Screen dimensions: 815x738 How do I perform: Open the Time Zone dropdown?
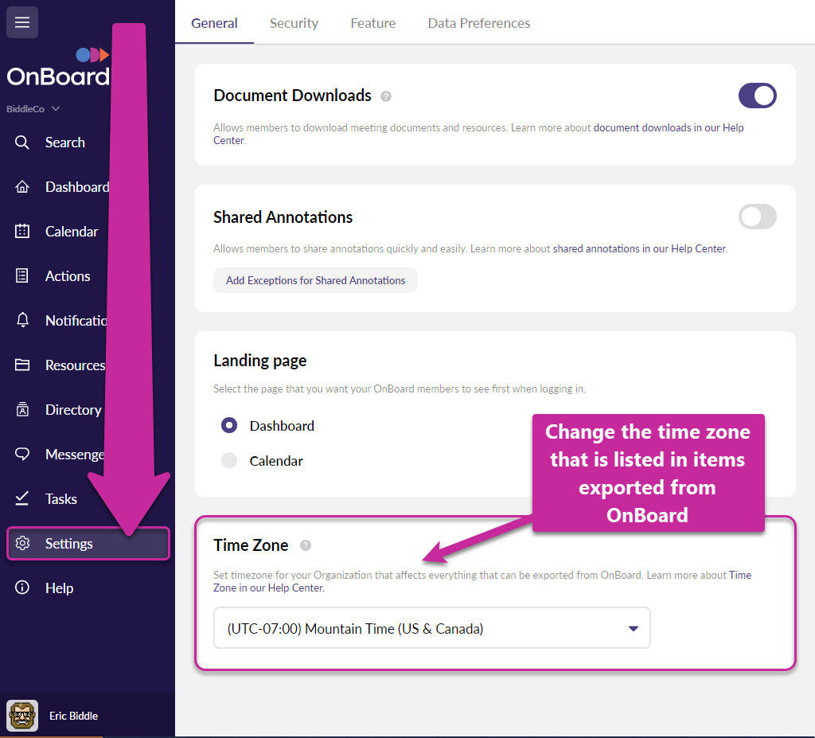coord(432,628)
